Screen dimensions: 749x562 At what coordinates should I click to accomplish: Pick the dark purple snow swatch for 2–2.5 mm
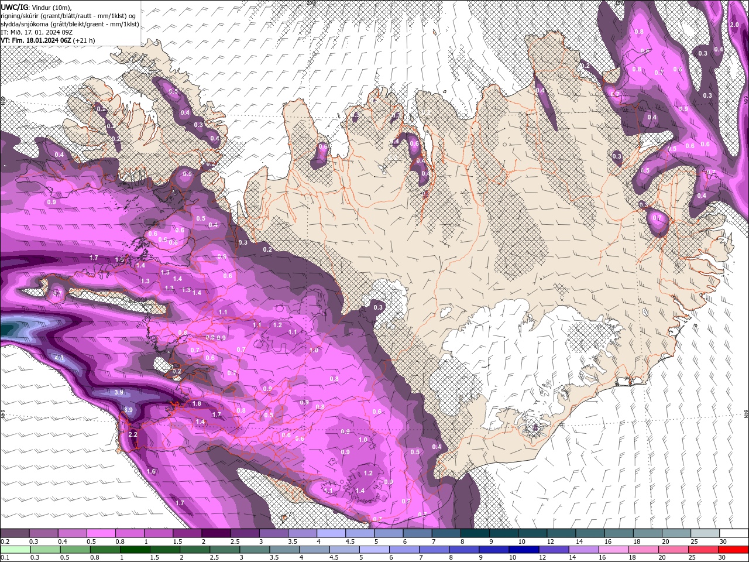[x=215, y=533]
